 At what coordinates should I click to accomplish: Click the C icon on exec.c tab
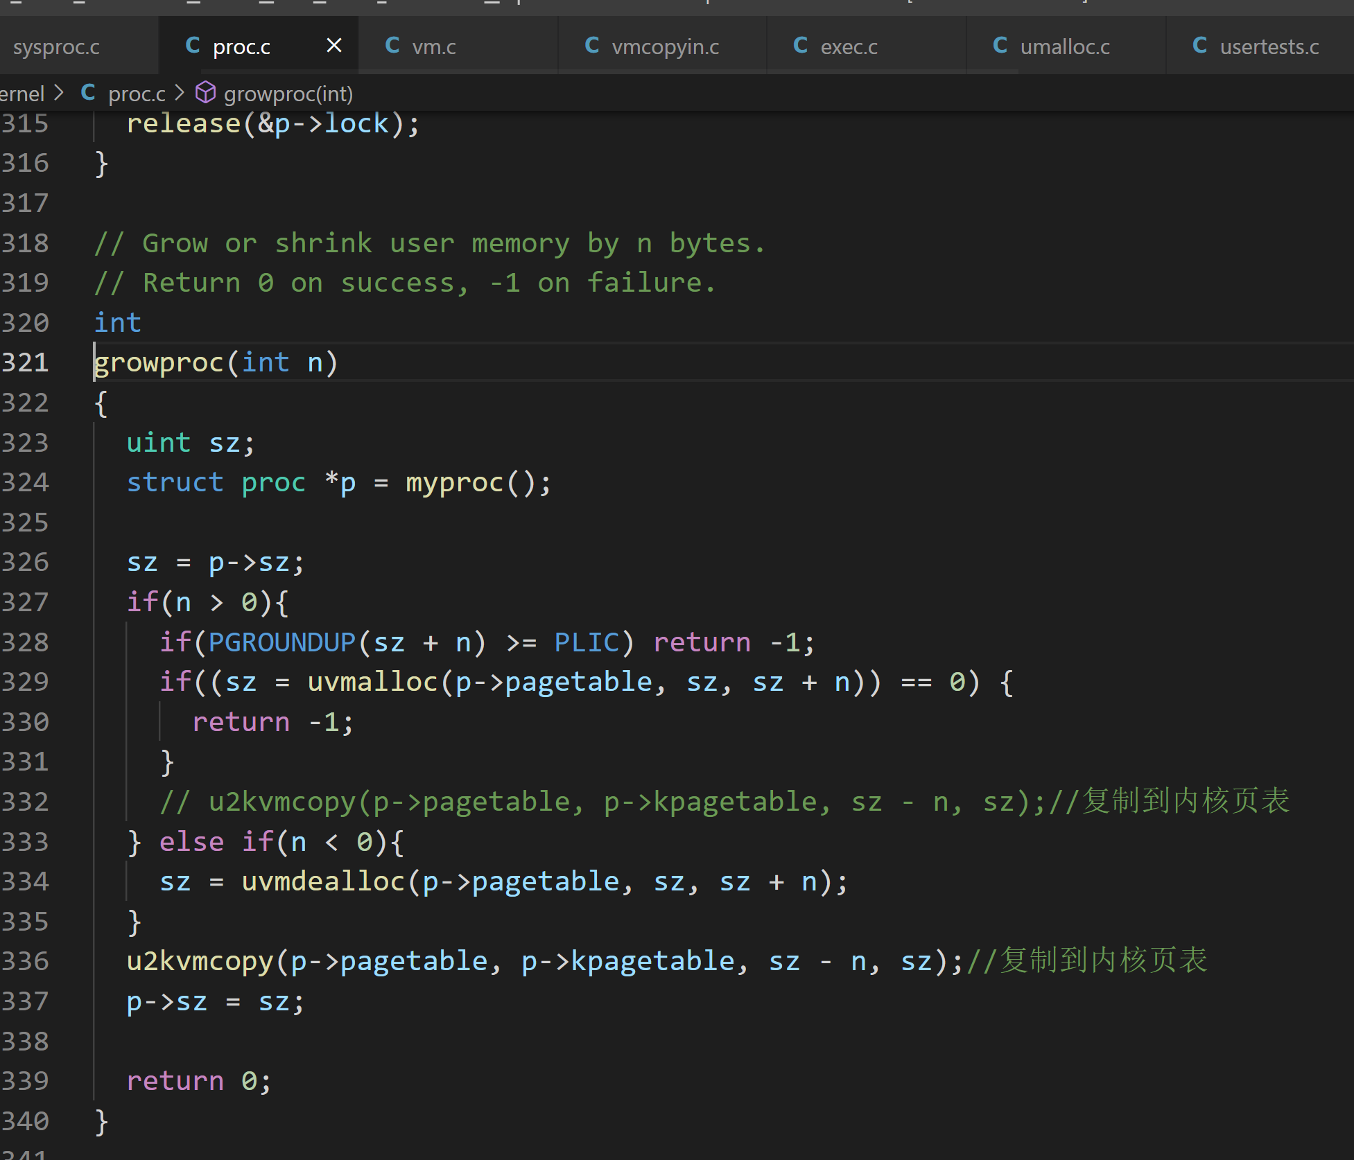[x=801, y=46]
